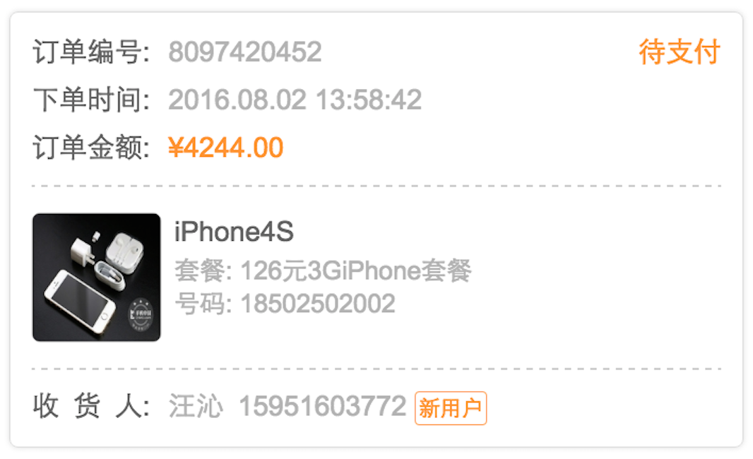Click the recipient phone 15951603772

(x=323, y=406)
